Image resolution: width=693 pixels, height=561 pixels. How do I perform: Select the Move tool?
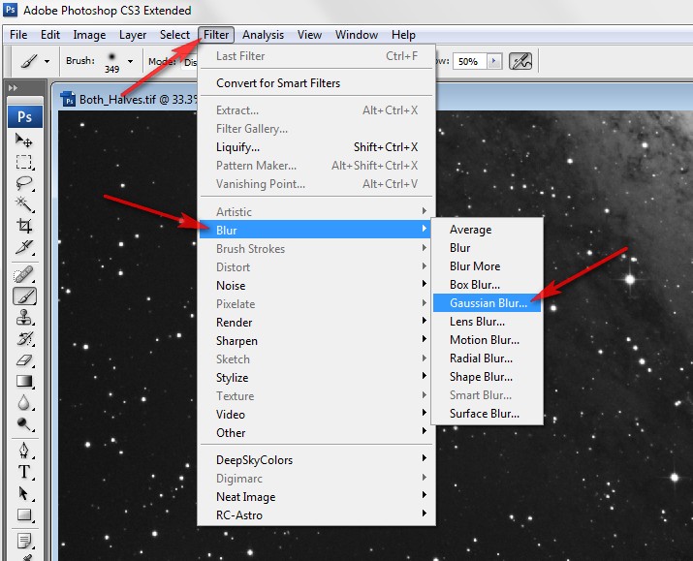(25, 141)
